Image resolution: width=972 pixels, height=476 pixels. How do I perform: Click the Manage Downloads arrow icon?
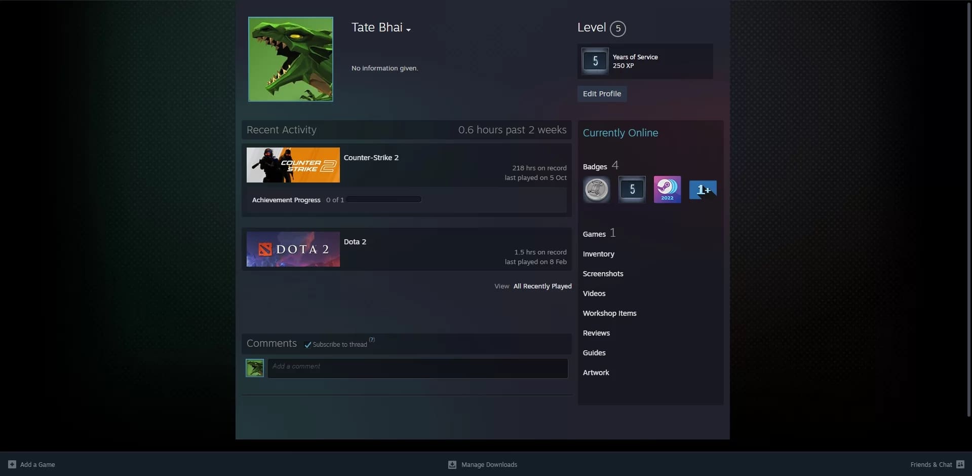coord(452,464)
